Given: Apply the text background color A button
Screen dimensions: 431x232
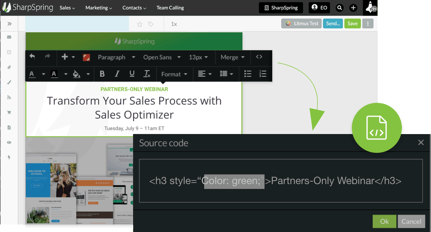Looking at the screenshot, I should pos(54,74).
